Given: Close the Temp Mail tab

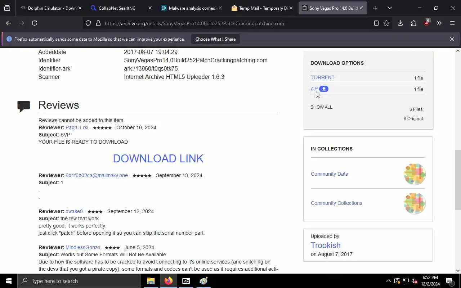Looking at the screenshot, I should coord(291,8).
